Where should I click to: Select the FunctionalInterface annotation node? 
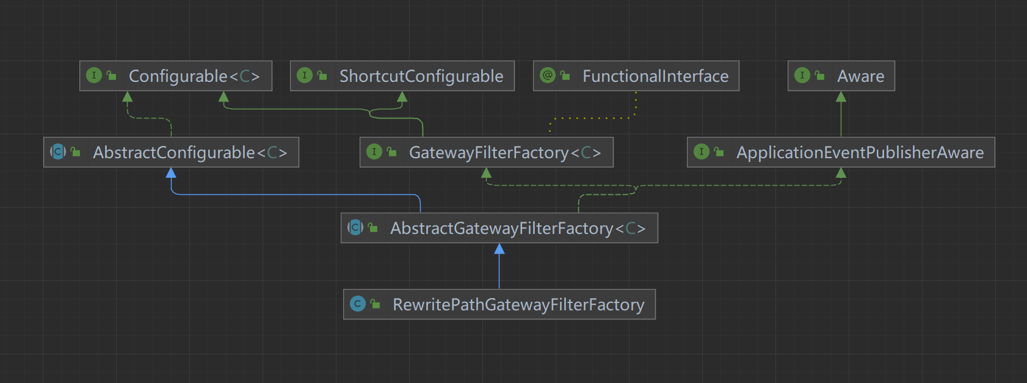click(636, 76)
